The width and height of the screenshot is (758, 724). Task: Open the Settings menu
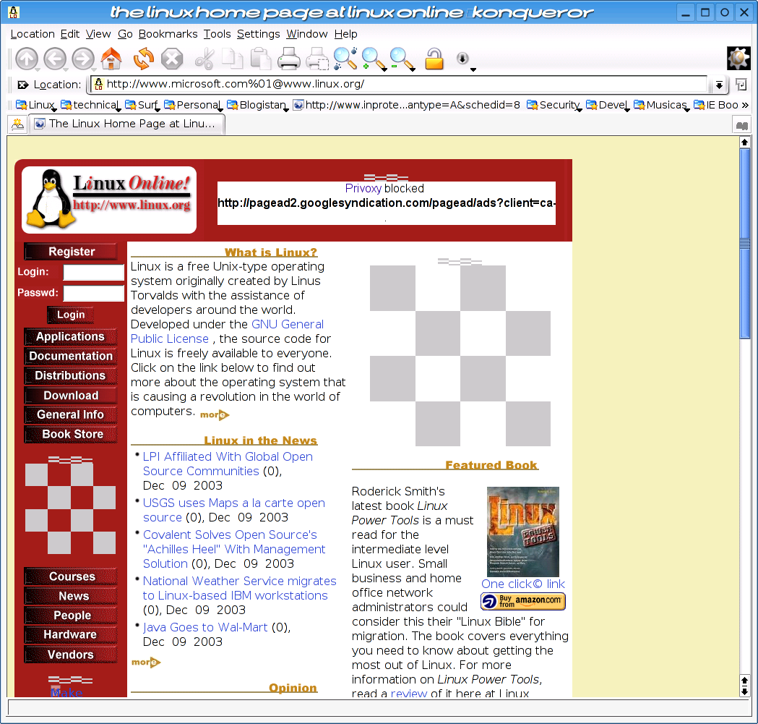pyautogui.click(x=258, y=34)
